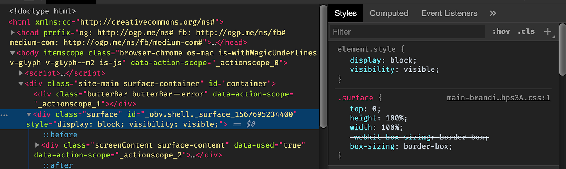Click the top: 0 declaration in .surface
Viewport: 566px width, 169px height.
pyautogui.click(x=365, y=109)
